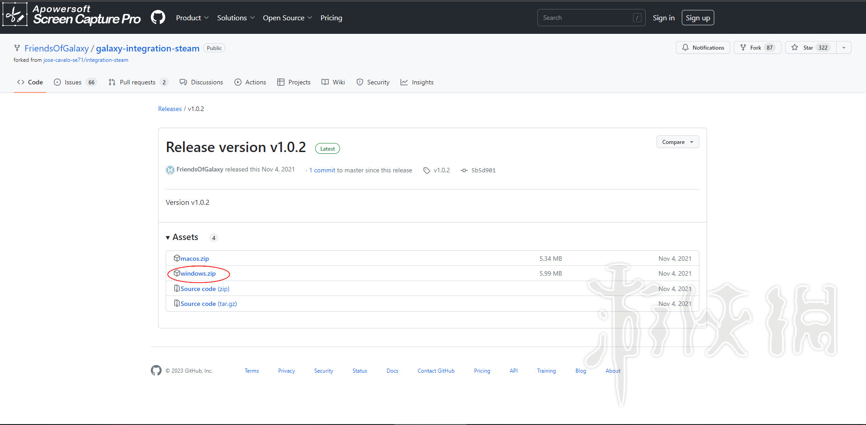Image resolution: width=866 pixels, height=425 pixels.
Task: Open the Compare dropdown
Action: click(x=678, y=142)
